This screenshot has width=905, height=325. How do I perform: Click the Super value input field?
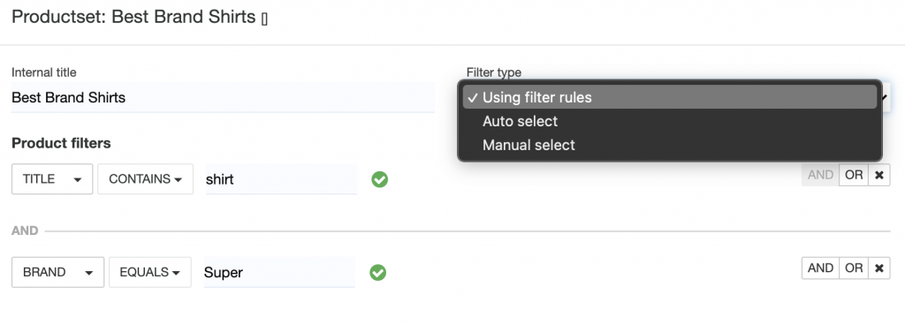[x=279, y=273]
